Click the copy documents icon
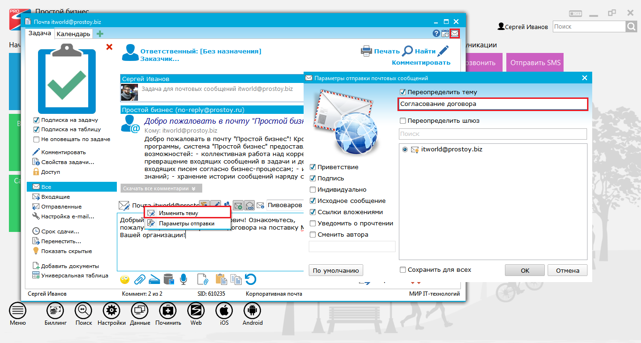The width and height of the screenshot is (641, 343). [x=236, y=280]
